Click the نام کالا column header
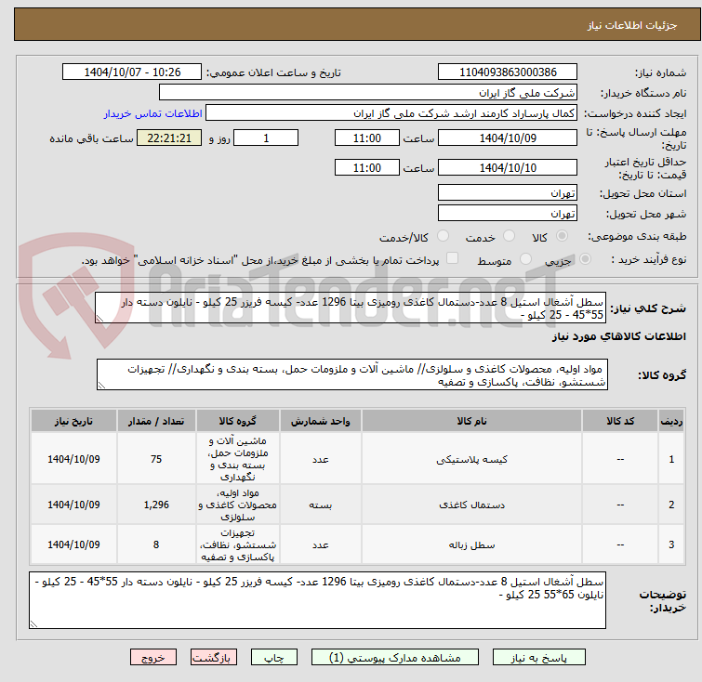The height and width of the screenshot is (682, 702). point(472,421)
